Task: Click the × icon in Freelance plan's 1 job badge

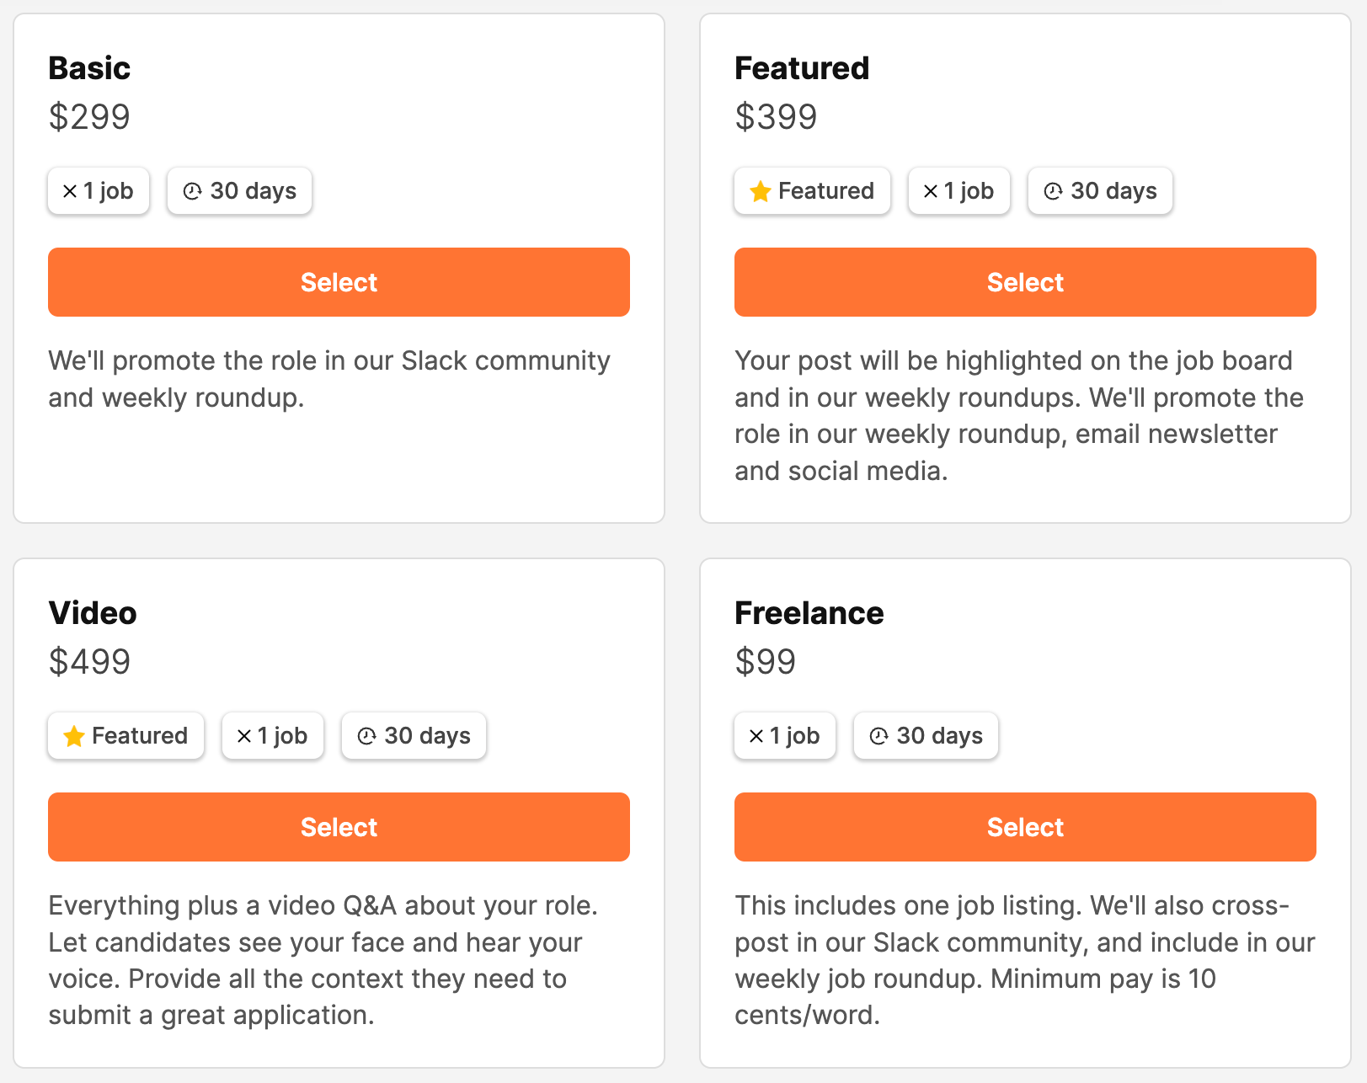Action: [x=757, y=736]
